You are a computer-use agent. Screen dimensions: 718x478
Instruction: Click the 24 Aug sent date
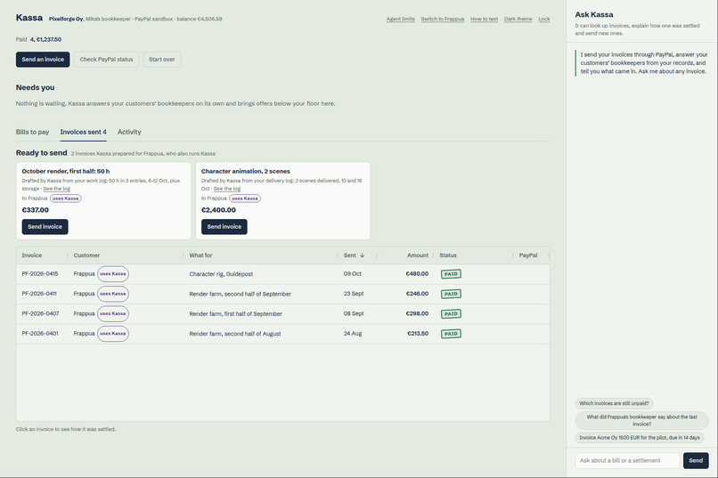click(x=353, y=334)
